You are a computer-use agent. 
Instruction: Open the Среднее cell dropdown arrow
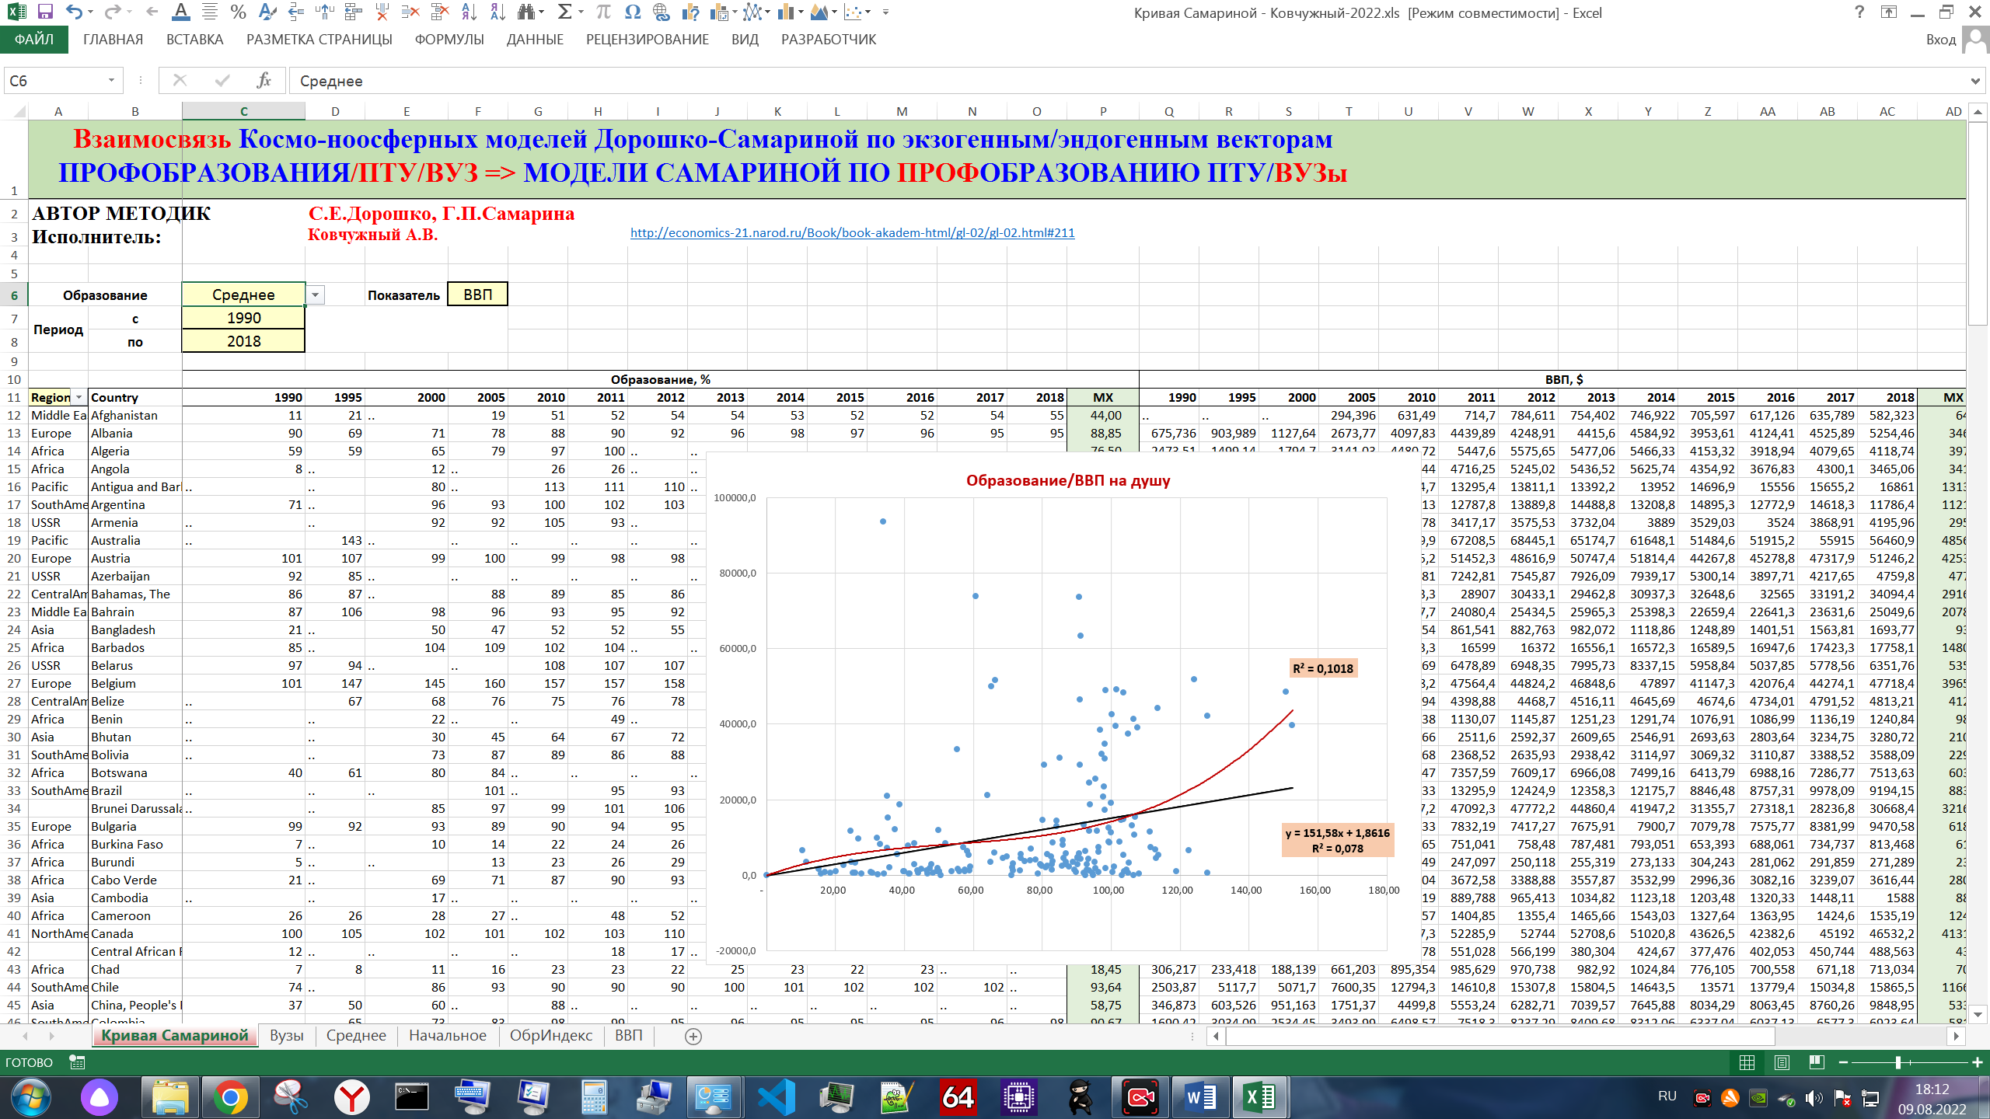click(315, 295)
